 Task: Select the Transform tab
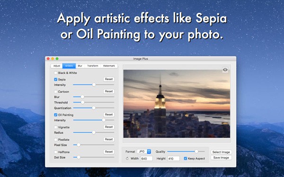(93, 66)
